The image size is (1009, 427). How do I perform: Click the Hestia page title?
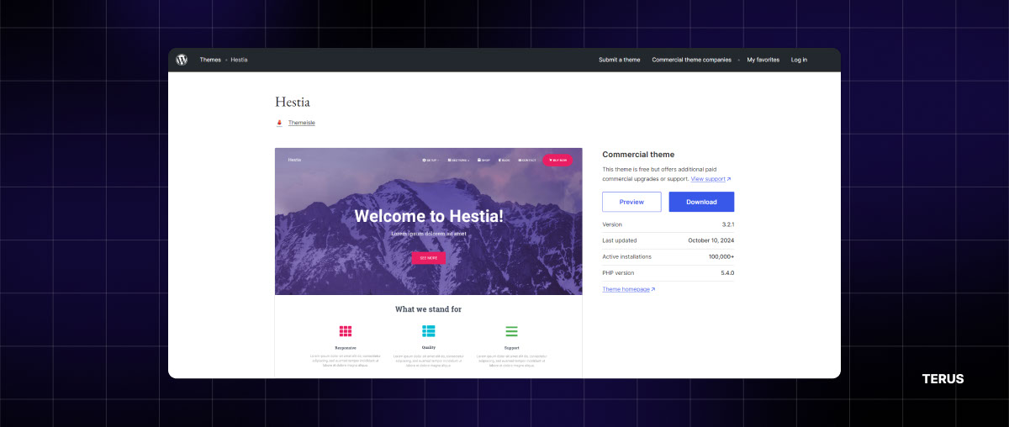pos(293,102)
